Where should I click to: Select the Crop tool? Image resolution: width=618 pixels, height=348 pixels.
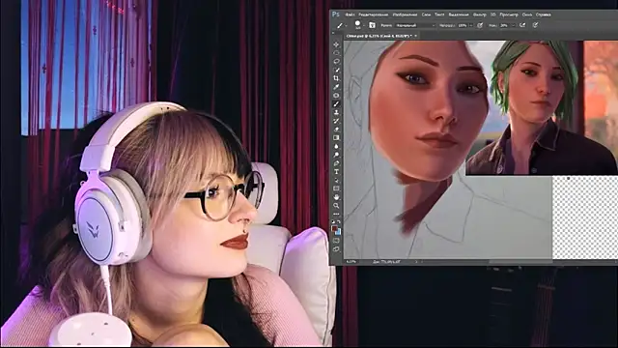pos(336,78)
